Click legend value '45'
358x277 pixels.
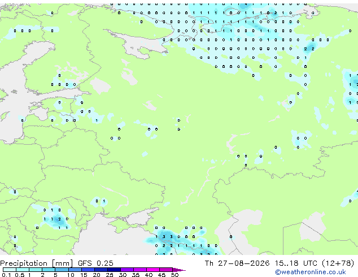coord(161,275)
